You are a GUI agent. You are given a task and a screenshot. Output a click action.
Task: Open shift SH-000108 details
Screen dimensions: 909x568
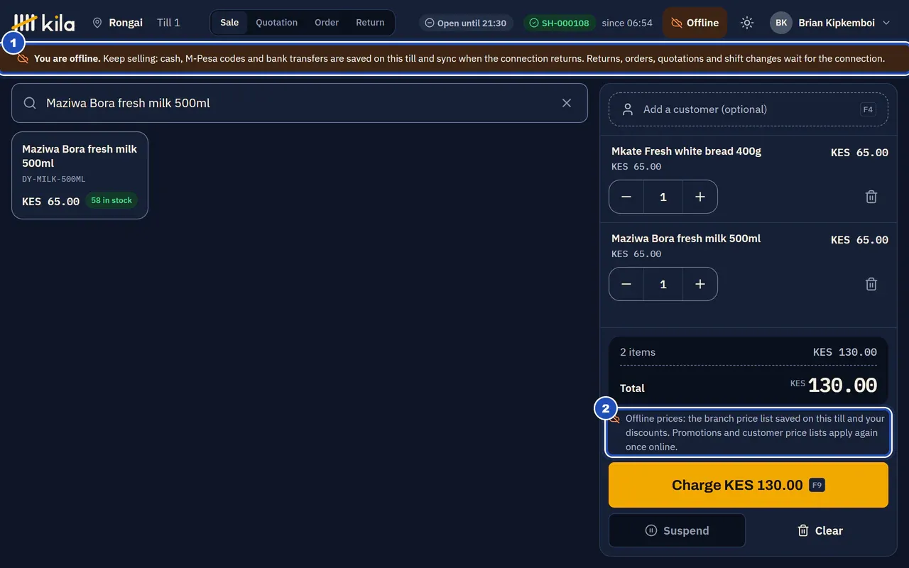[x=560, y=23]
